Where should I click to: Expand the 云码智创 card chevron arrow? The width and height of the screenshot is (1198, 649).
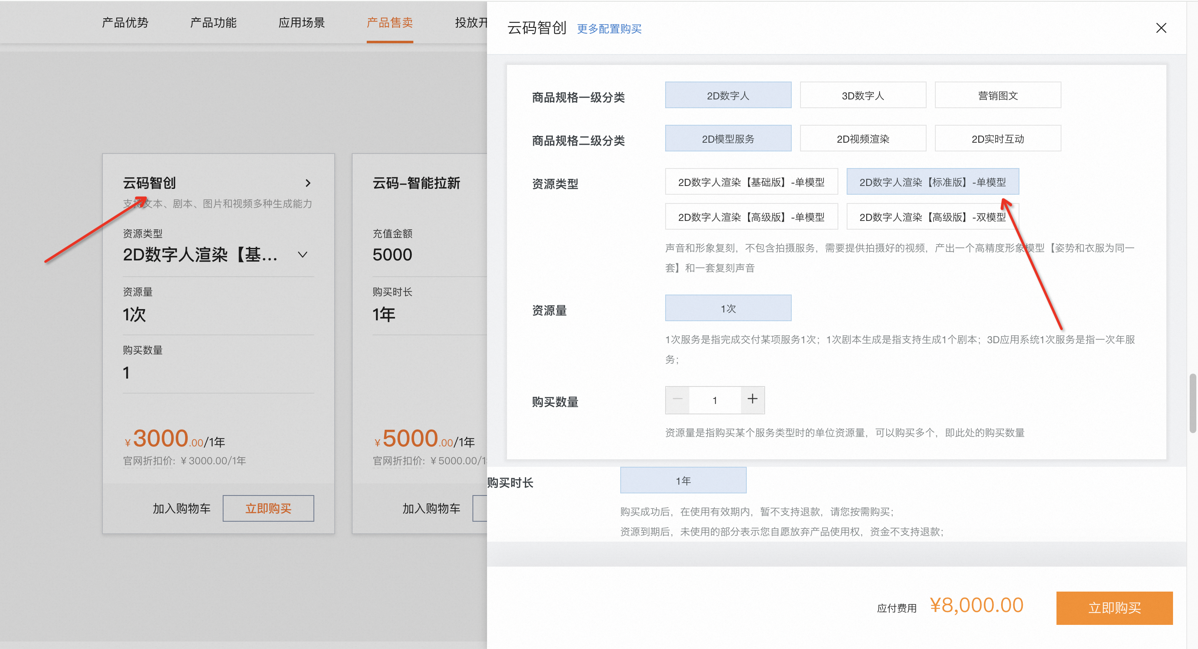pos(307,183)
